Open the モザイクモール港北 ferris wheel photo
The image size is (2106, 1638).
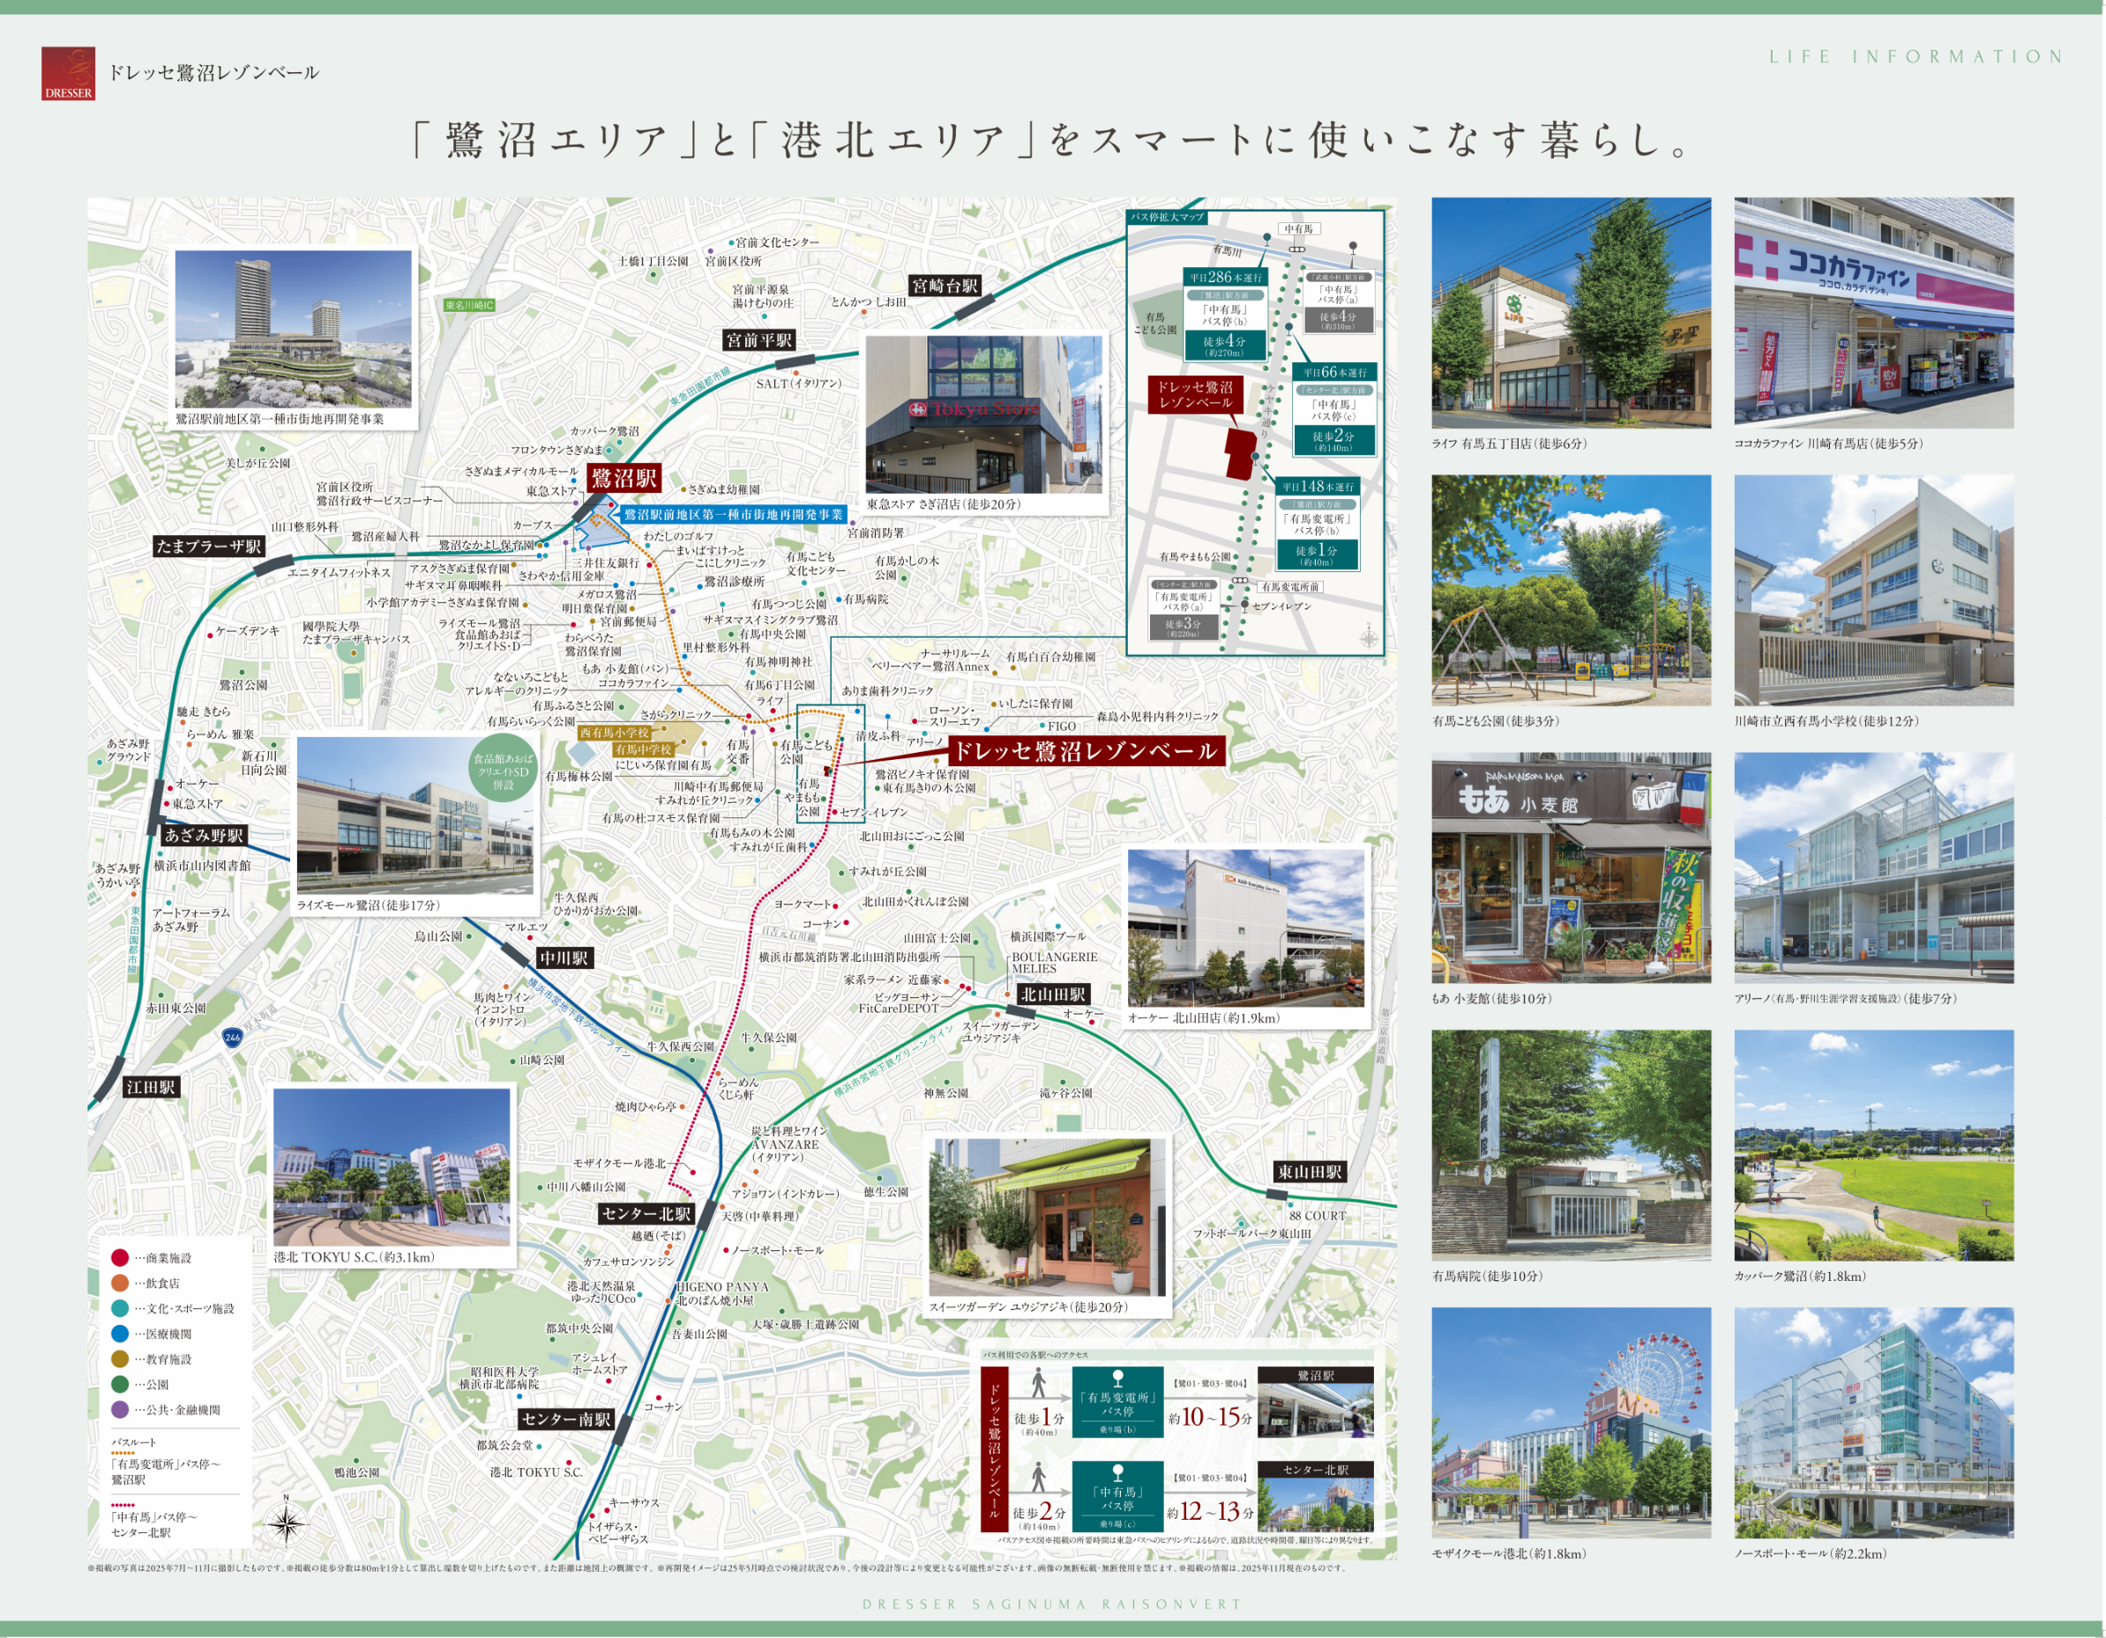pyautogui.click(x=1571, y=1422)
